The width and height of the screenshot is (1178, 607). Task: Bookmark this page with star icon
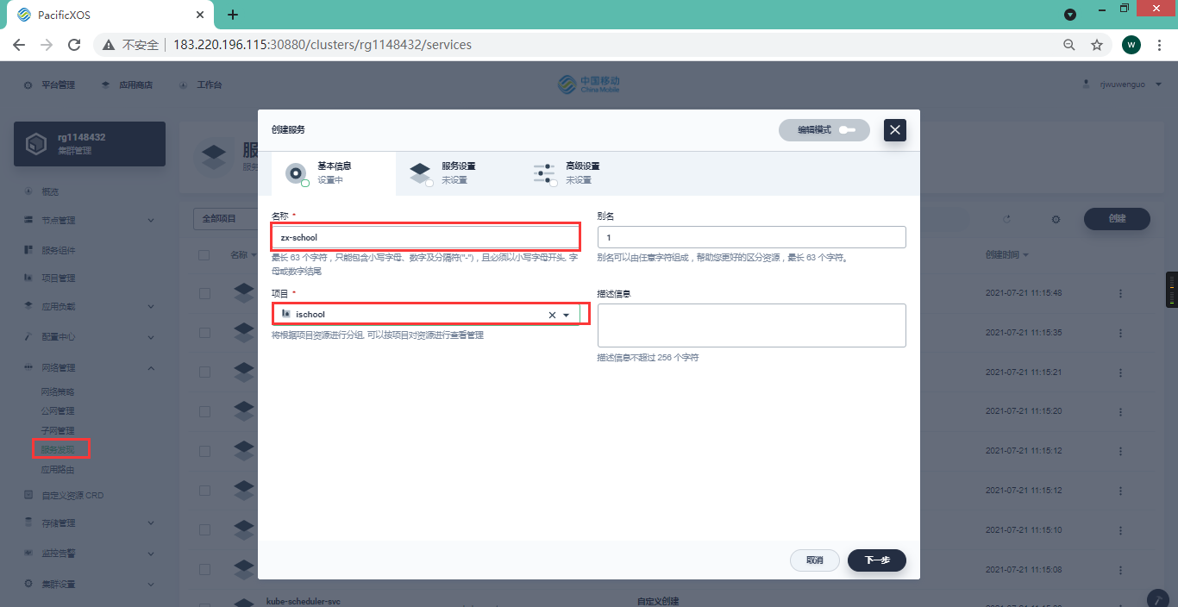[x=1097, y=45]
